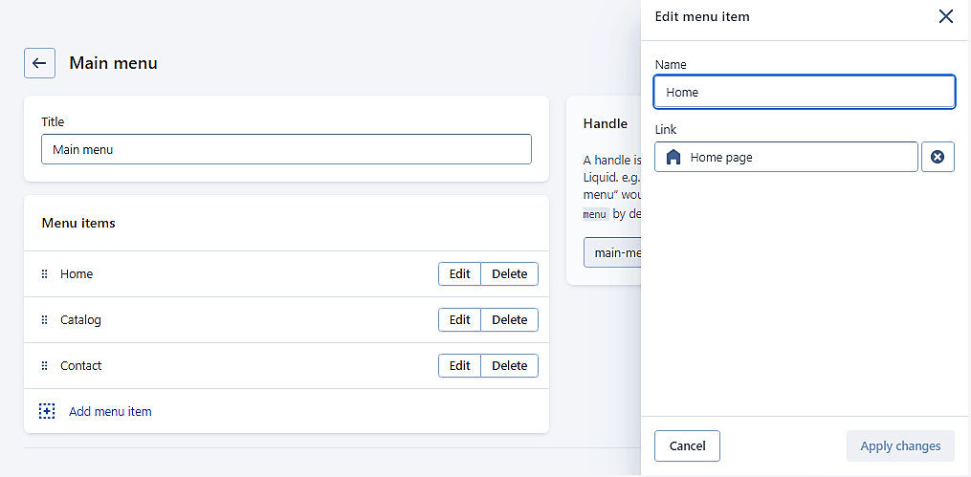
Task: Focus the Name field containing Home
Action: (x=805, y=92)
